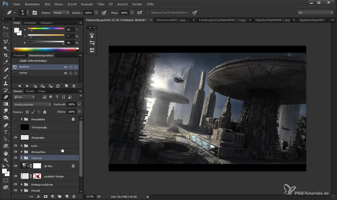Expand the Atmosphäre group
This screenshot has width=337, height=200.
coord(22,152)
